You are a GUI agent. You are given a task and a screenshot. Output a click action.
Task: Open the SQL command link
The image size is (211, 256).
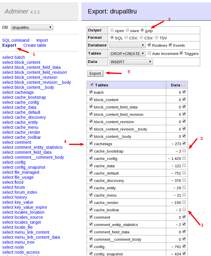tap(16, 40)
